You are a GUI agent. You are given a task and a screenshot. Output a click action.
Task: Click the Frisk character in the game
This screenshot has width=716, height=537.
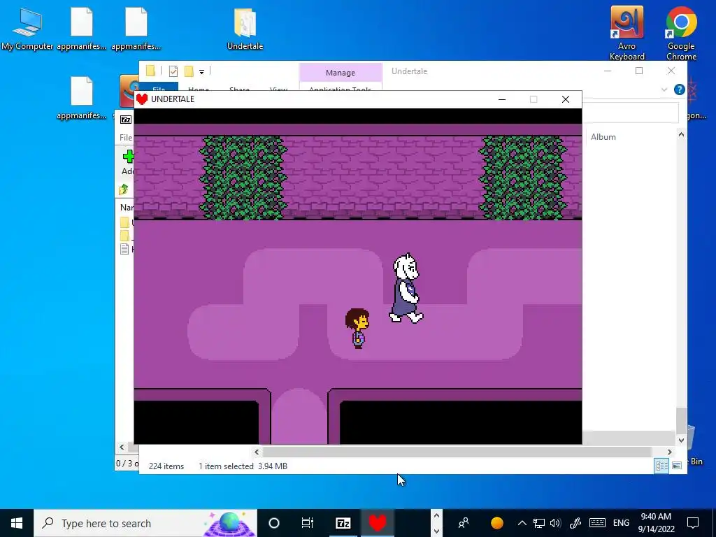357,329
